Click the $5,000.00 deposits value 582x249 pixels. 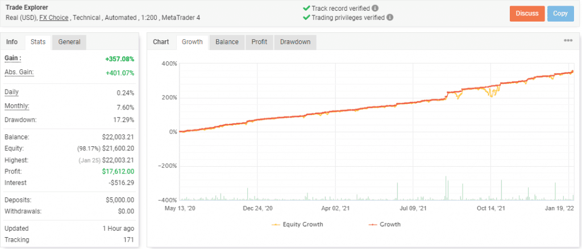pos(120,200)
